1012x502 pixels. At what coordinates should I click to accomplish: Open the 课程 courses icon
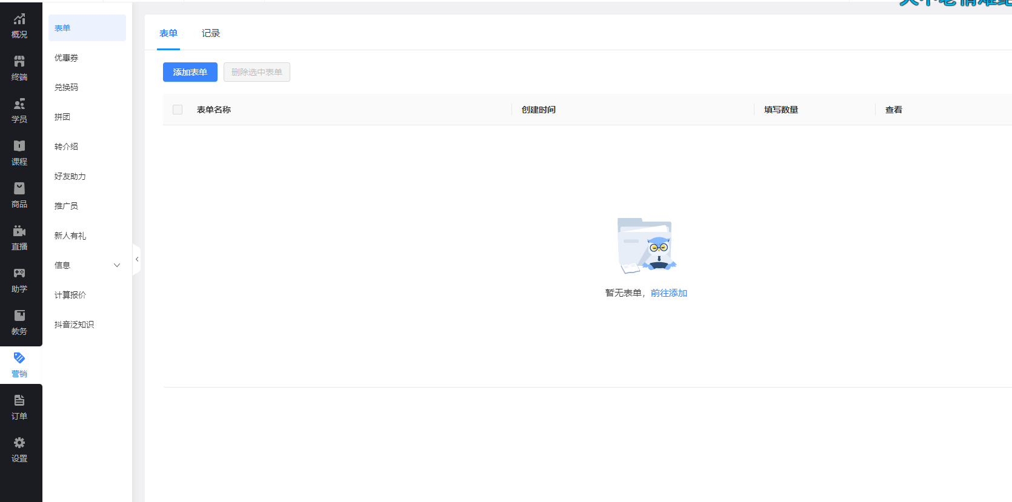19,146
